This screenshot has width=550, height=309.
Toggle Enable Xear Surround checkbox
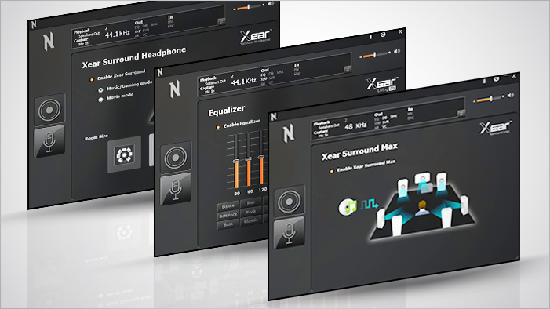(x=92, y=79)
